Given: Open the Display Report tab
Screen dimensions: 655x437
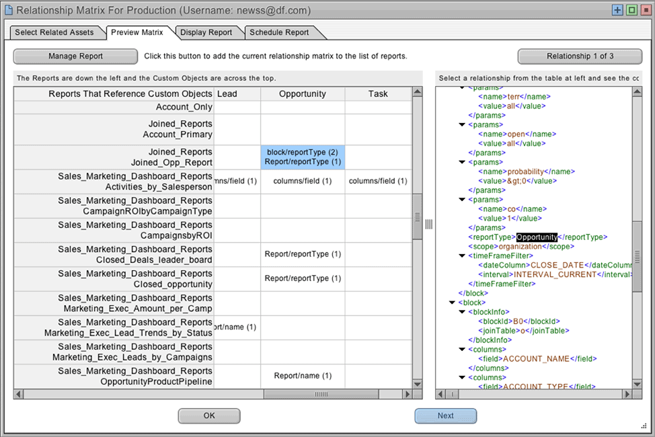Looking at the screenshot, I should (206, 32).
